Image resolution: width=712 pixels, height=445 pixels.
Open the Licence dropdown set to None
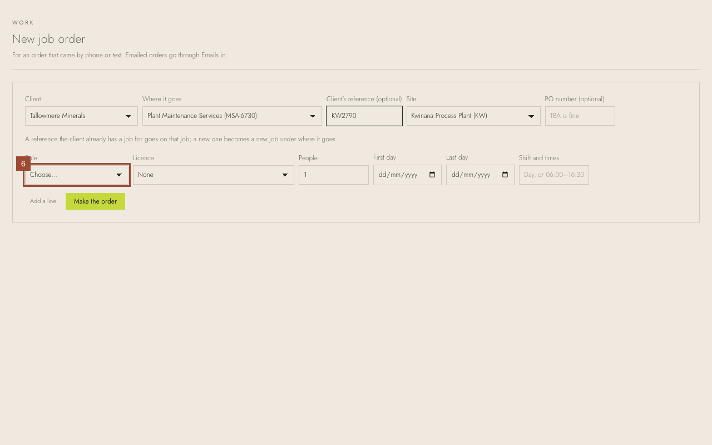click(x=214, y=175)
